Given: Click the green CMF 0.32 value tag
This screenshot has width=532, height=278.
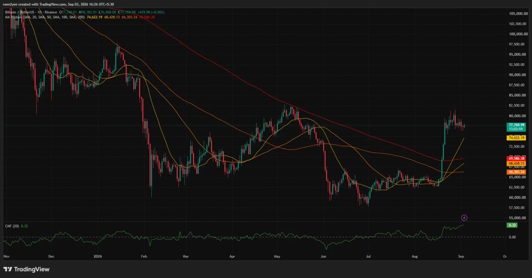Looking at the screenshot, I should tap(512, 225).
